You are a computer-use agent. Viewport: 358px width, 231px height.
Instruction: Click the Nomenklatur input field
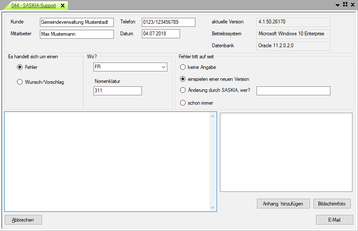coord(117,91)
